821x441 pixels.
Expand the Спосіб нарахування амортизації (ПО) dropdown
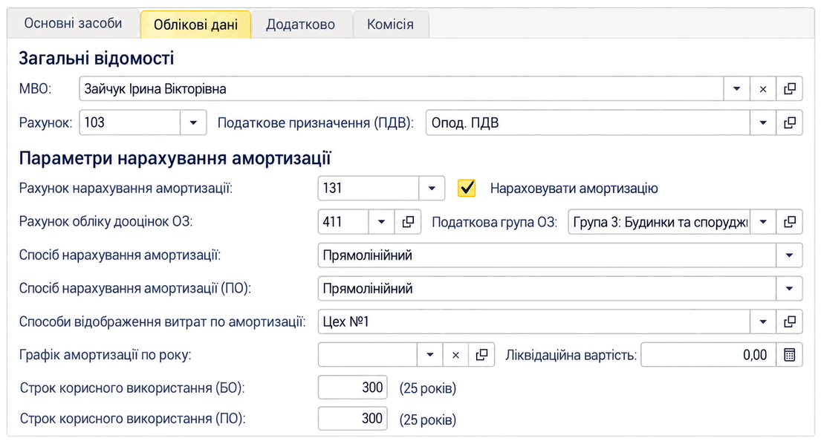(789, 289)
